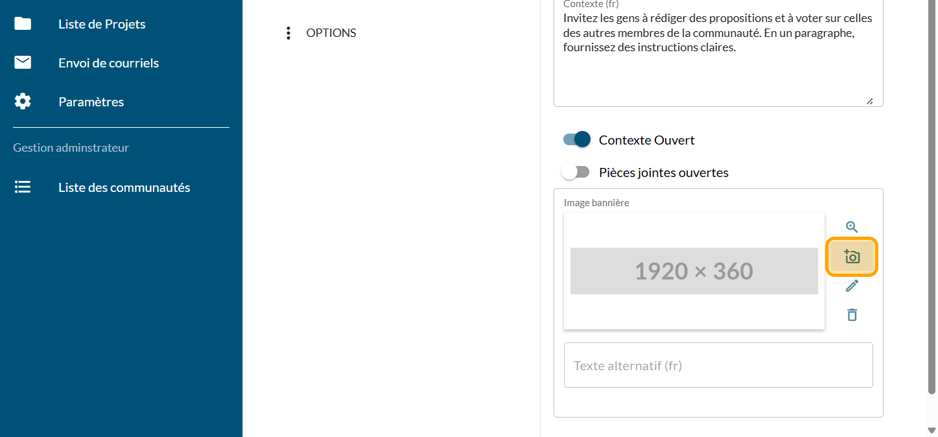938x437 pixels.
Task: Click the list icon beside Liste des communautés
Action: click(23, 187)
